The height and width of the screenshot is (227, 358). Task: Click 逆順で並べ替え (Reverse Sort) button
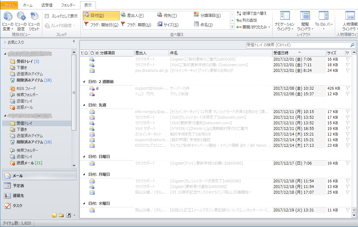(252, 13)
